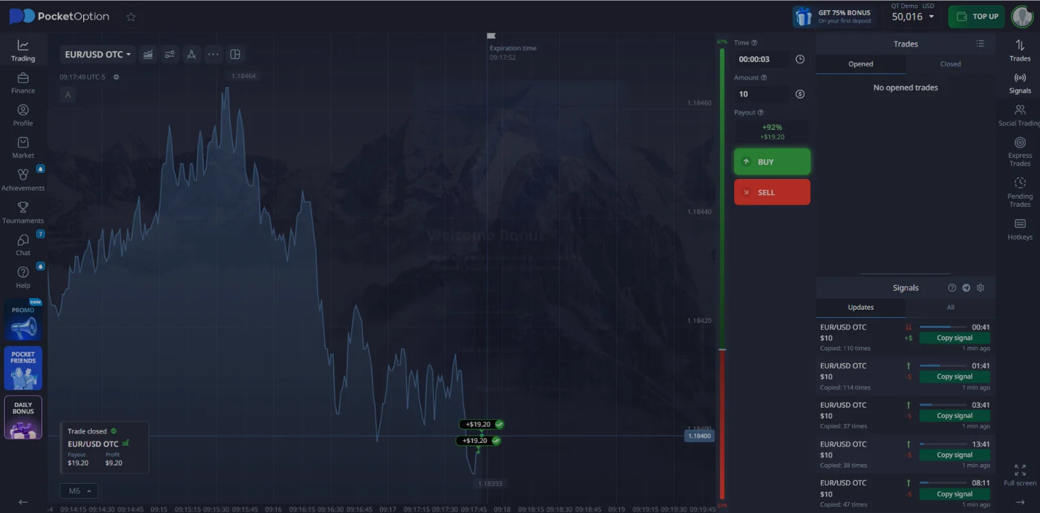Open the Help section
1040x513 pixels.
(23, 277)
